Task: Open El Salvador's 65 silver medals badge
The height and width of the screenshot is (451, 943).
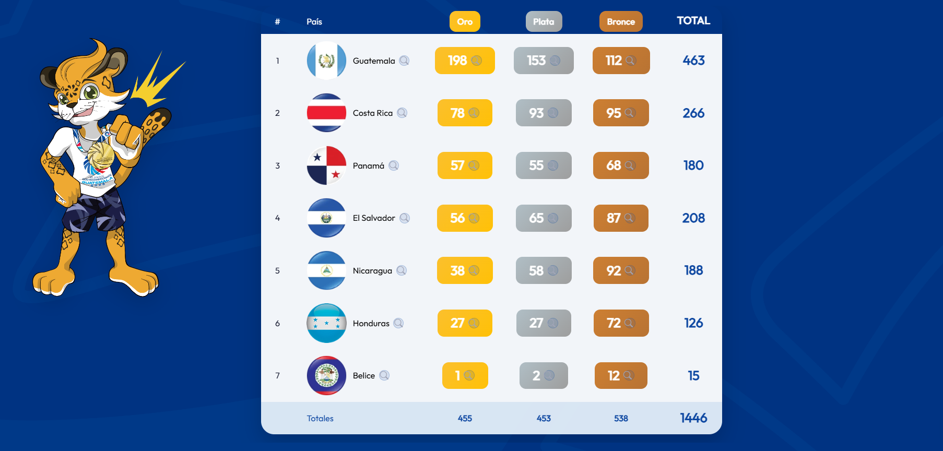Action: [544, 218]
